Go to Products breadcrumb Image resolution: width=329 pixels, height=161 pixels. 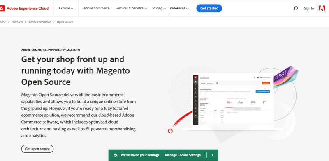click(x=17, y=22)
